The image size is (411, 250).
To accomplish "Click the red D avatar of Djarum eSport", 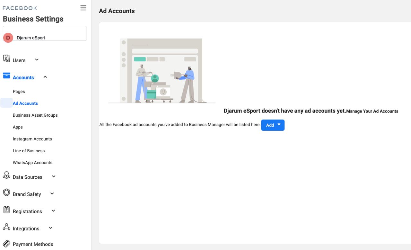I will [8, 38].
